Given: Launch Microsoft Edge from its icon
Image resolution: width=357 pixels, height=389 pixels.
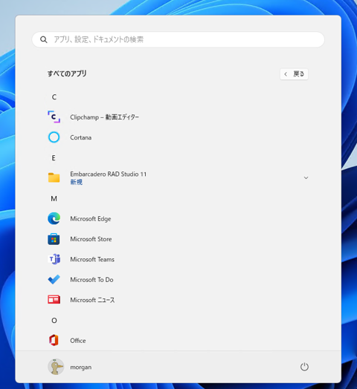Looking at the screenshot, I should pos(54,218).
